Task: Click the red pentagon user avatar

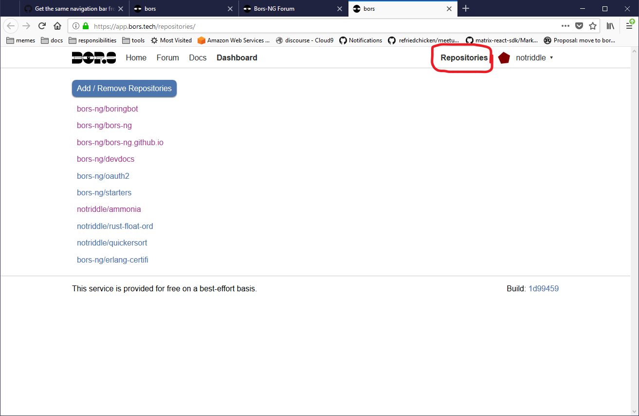Action: pos(504,58)
